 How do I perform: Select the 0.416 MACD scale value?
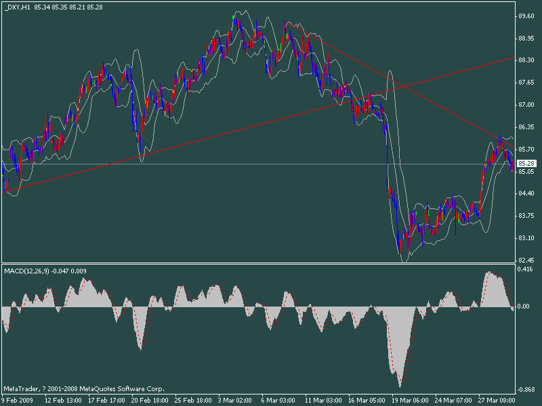[x=525, y=267]
